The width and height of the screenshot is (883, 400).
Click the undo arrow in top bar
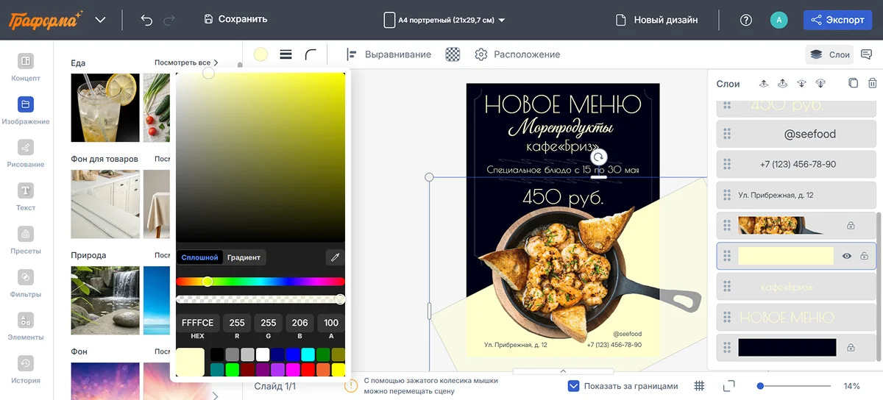(146, 20)
